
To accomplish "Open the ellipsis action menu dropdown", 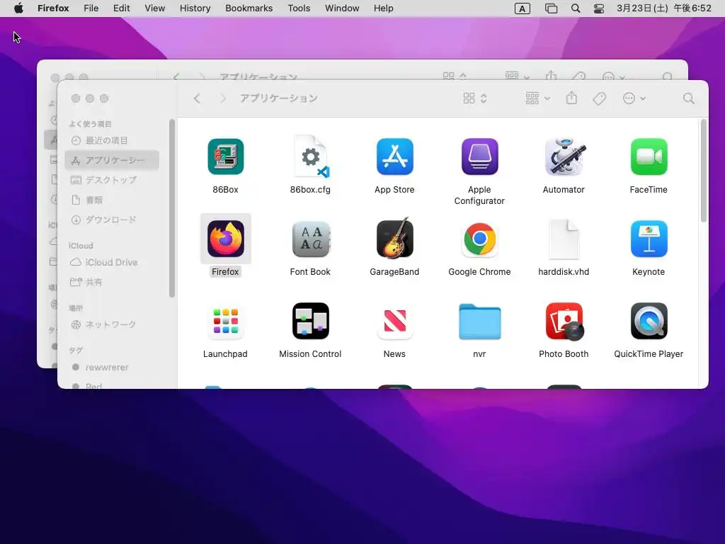I will pos(634,98).
